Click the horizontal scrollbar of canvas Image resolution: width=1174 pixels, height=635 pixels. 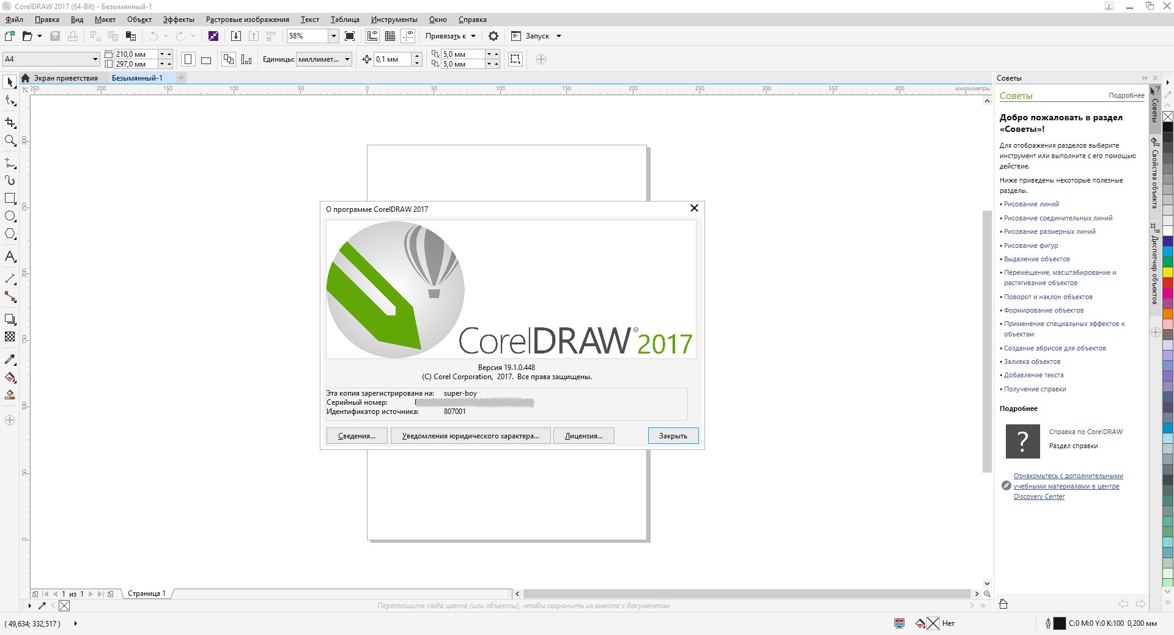pyautogui.click(x=746, y=593)
